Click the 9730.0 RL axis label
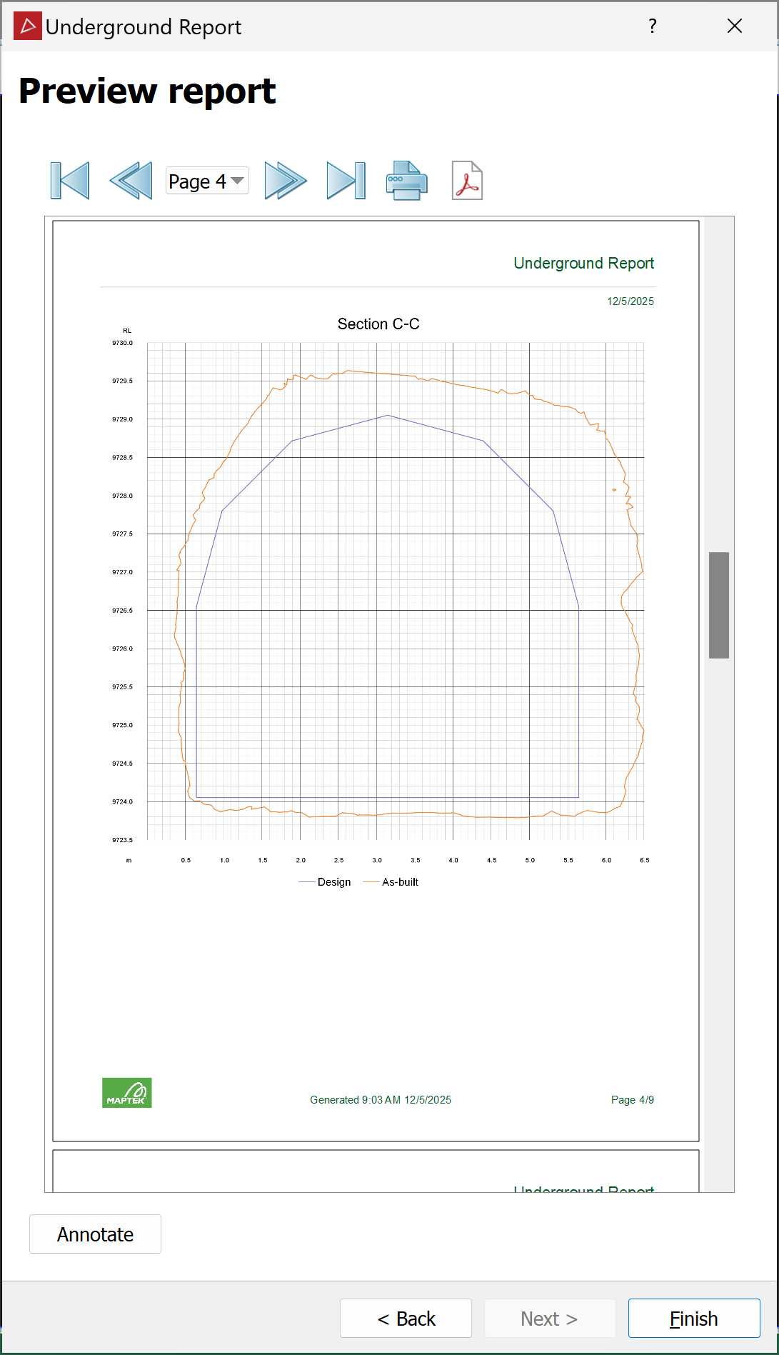Image resolution: width=779 pixels, height=1355 pixels. point(122,343)
